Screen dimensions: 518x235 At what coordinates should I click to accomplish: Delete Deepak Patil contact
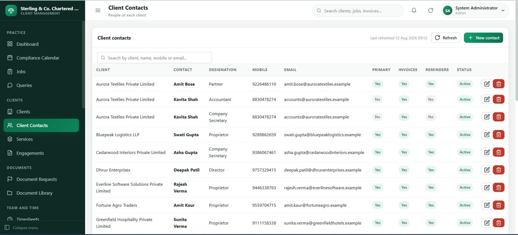click(x=499, y=170)
